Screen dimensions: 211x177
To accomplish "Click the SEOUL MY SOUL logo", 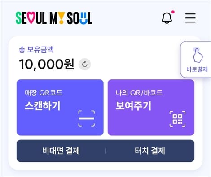I will click(x=54, y=18).
